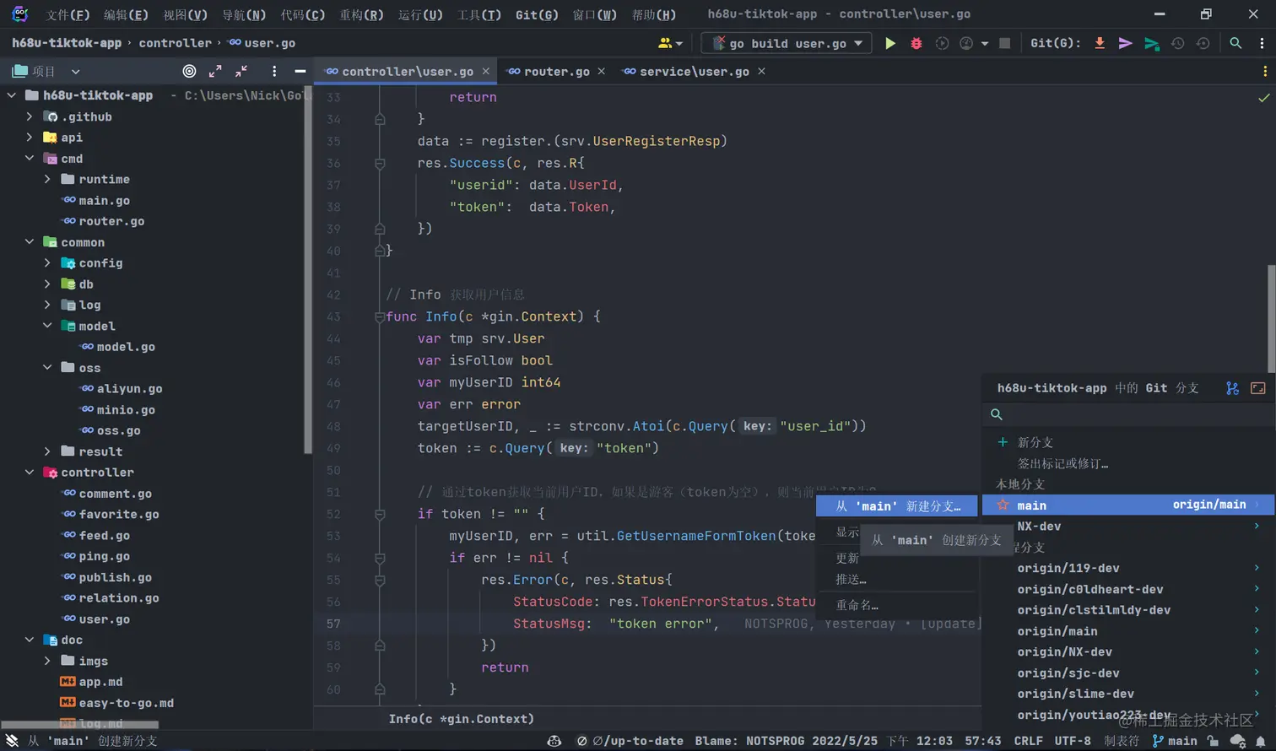Expand the config folder

pyautogui.click(x=47, y=263)
